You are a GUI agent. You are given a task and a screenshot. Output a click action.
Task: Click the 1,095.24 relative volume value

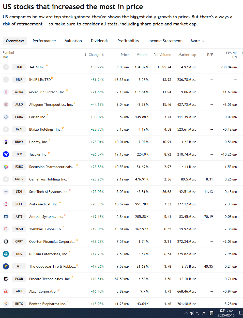164,67
